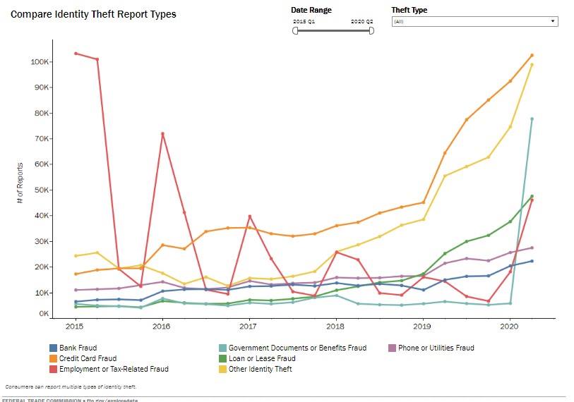This screenshot has width=574, height=402.
Task: Select Credit Card Fraud's 2020 Q2 peak point
Action: [x=532, y=55]
